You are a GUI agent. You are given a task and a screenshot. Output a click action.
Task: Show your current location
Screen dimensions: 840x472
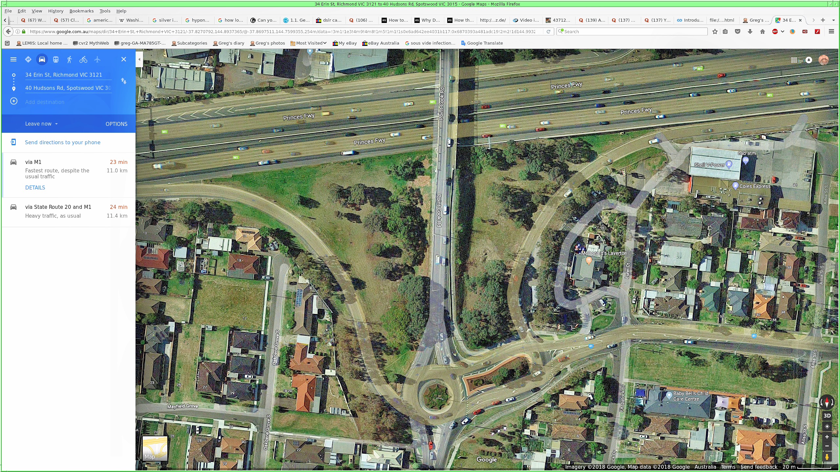[827, 426]
